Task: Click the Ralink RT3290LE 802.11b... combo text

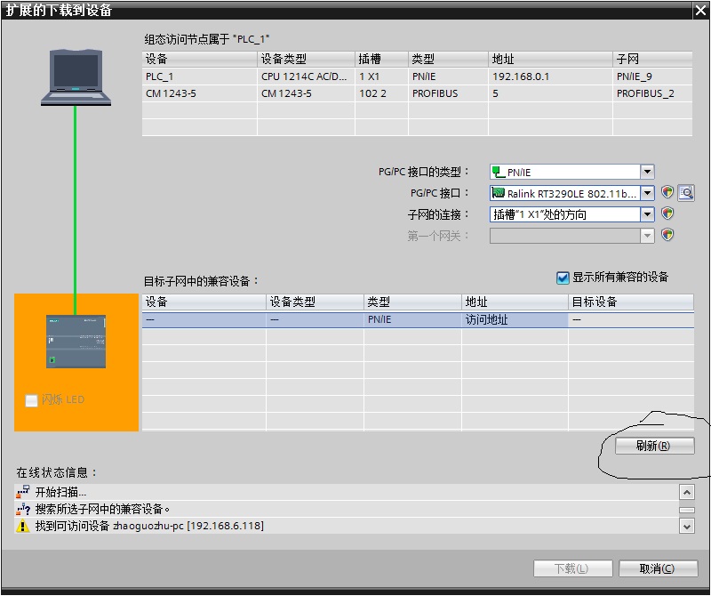Action: [x=571, y=194]
